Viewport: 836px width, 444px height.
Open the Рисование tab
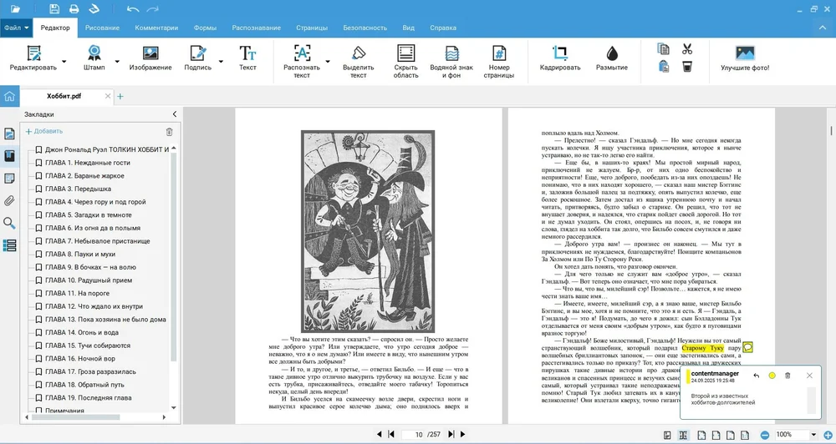pos(102,28)
